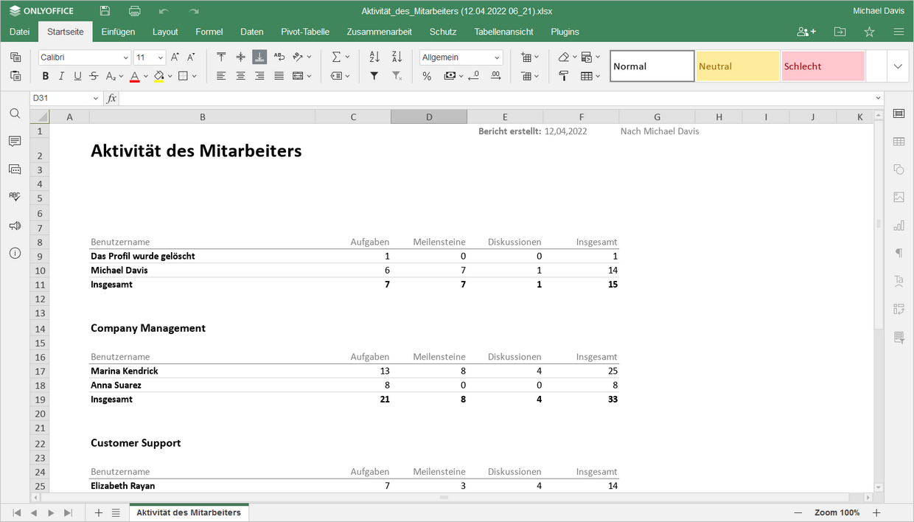Apply the Neutral cell style
This screenshot has width=914, height=522.
point(738,66)
